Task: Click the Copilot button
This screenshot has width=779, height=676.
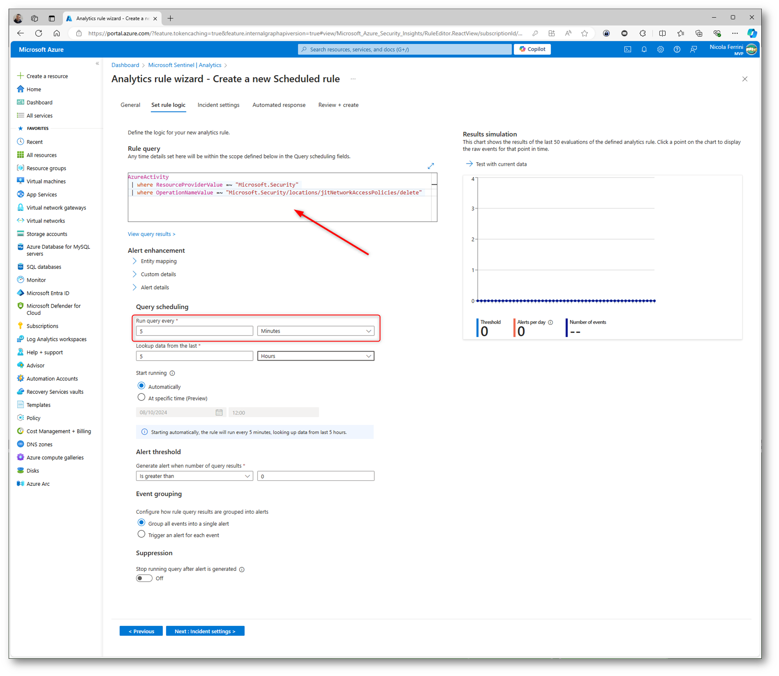Action: pos(532,49)
